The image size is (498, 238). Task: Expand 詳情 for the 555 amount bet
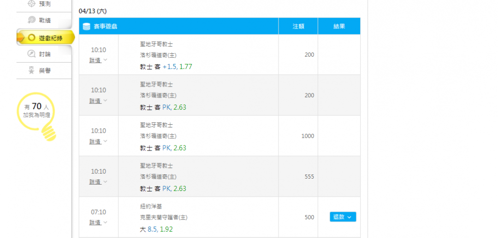pyautogui.click(x=98, y=182)
